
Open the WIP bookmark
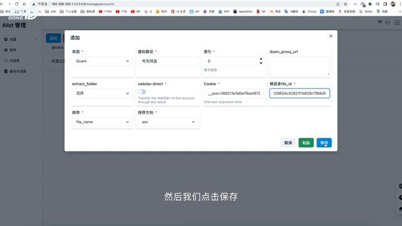click(224, 11)
